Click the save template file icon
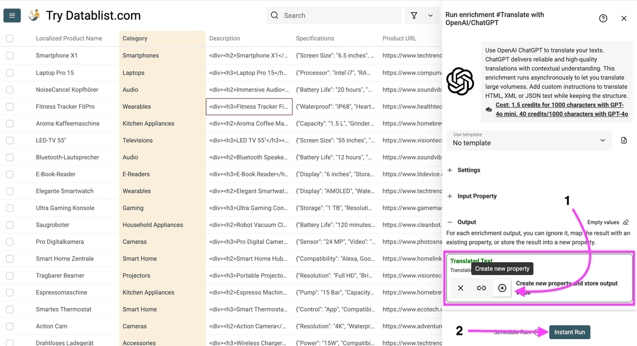Viewport: 637px width, 346px height. click(624, 141)
